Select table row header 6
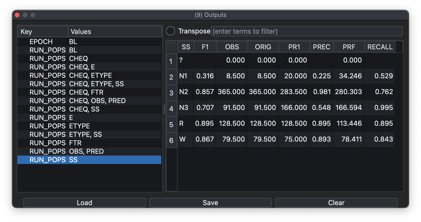 172,140
